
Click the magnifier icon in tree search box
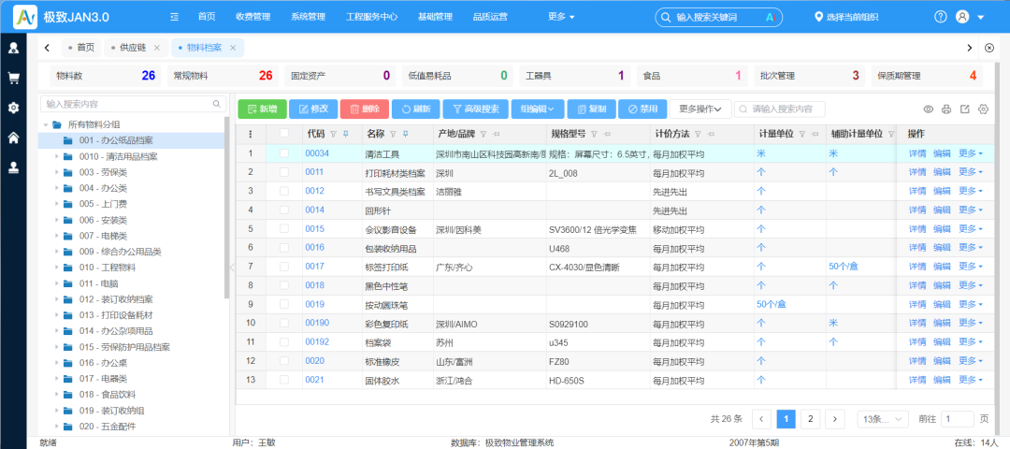[x=216, y=104]
